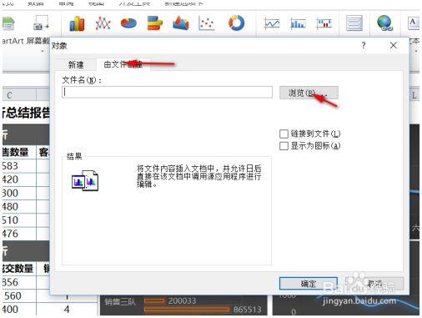Insert a horizontal bar chart
422x318 pixels.
(x=154, y=23)
